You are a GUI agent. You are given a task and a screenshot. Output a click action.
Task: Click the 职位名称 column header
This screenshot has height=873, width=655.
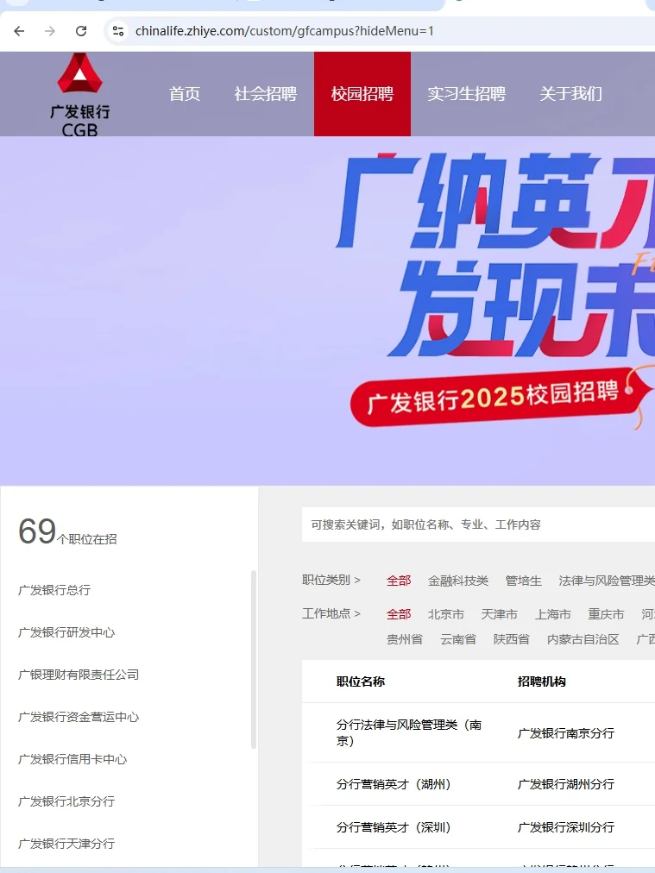(x=361, y=681)
